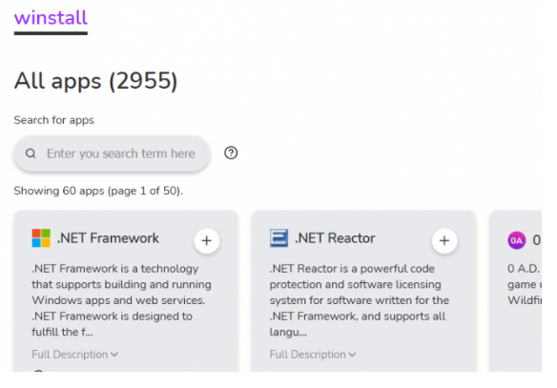Open the .NET Reactor app title
Screen dimensions: 557x388
[335, 237]
